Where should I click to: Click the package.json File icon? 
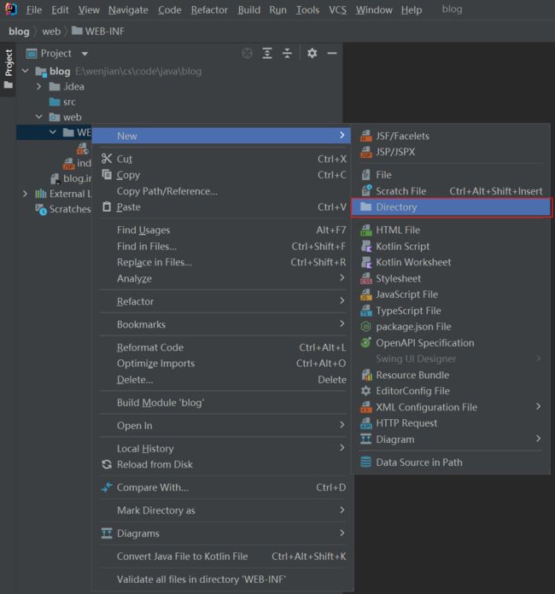[365, 327]
